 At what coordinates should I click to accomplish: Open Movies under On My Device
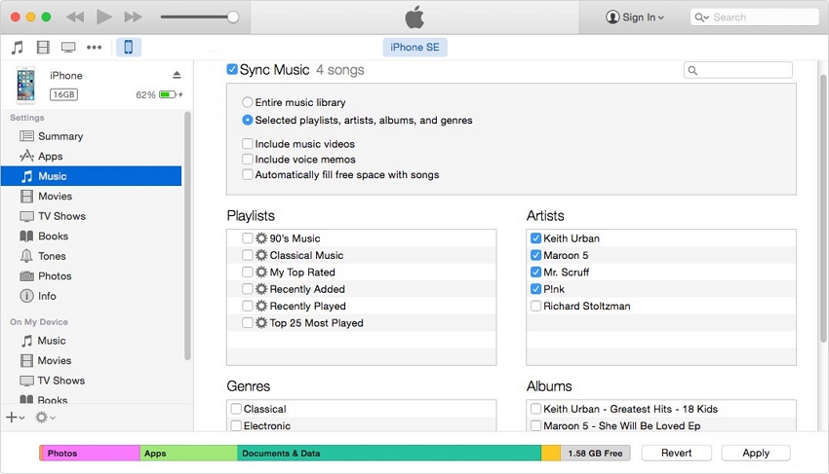coord(91,360)
